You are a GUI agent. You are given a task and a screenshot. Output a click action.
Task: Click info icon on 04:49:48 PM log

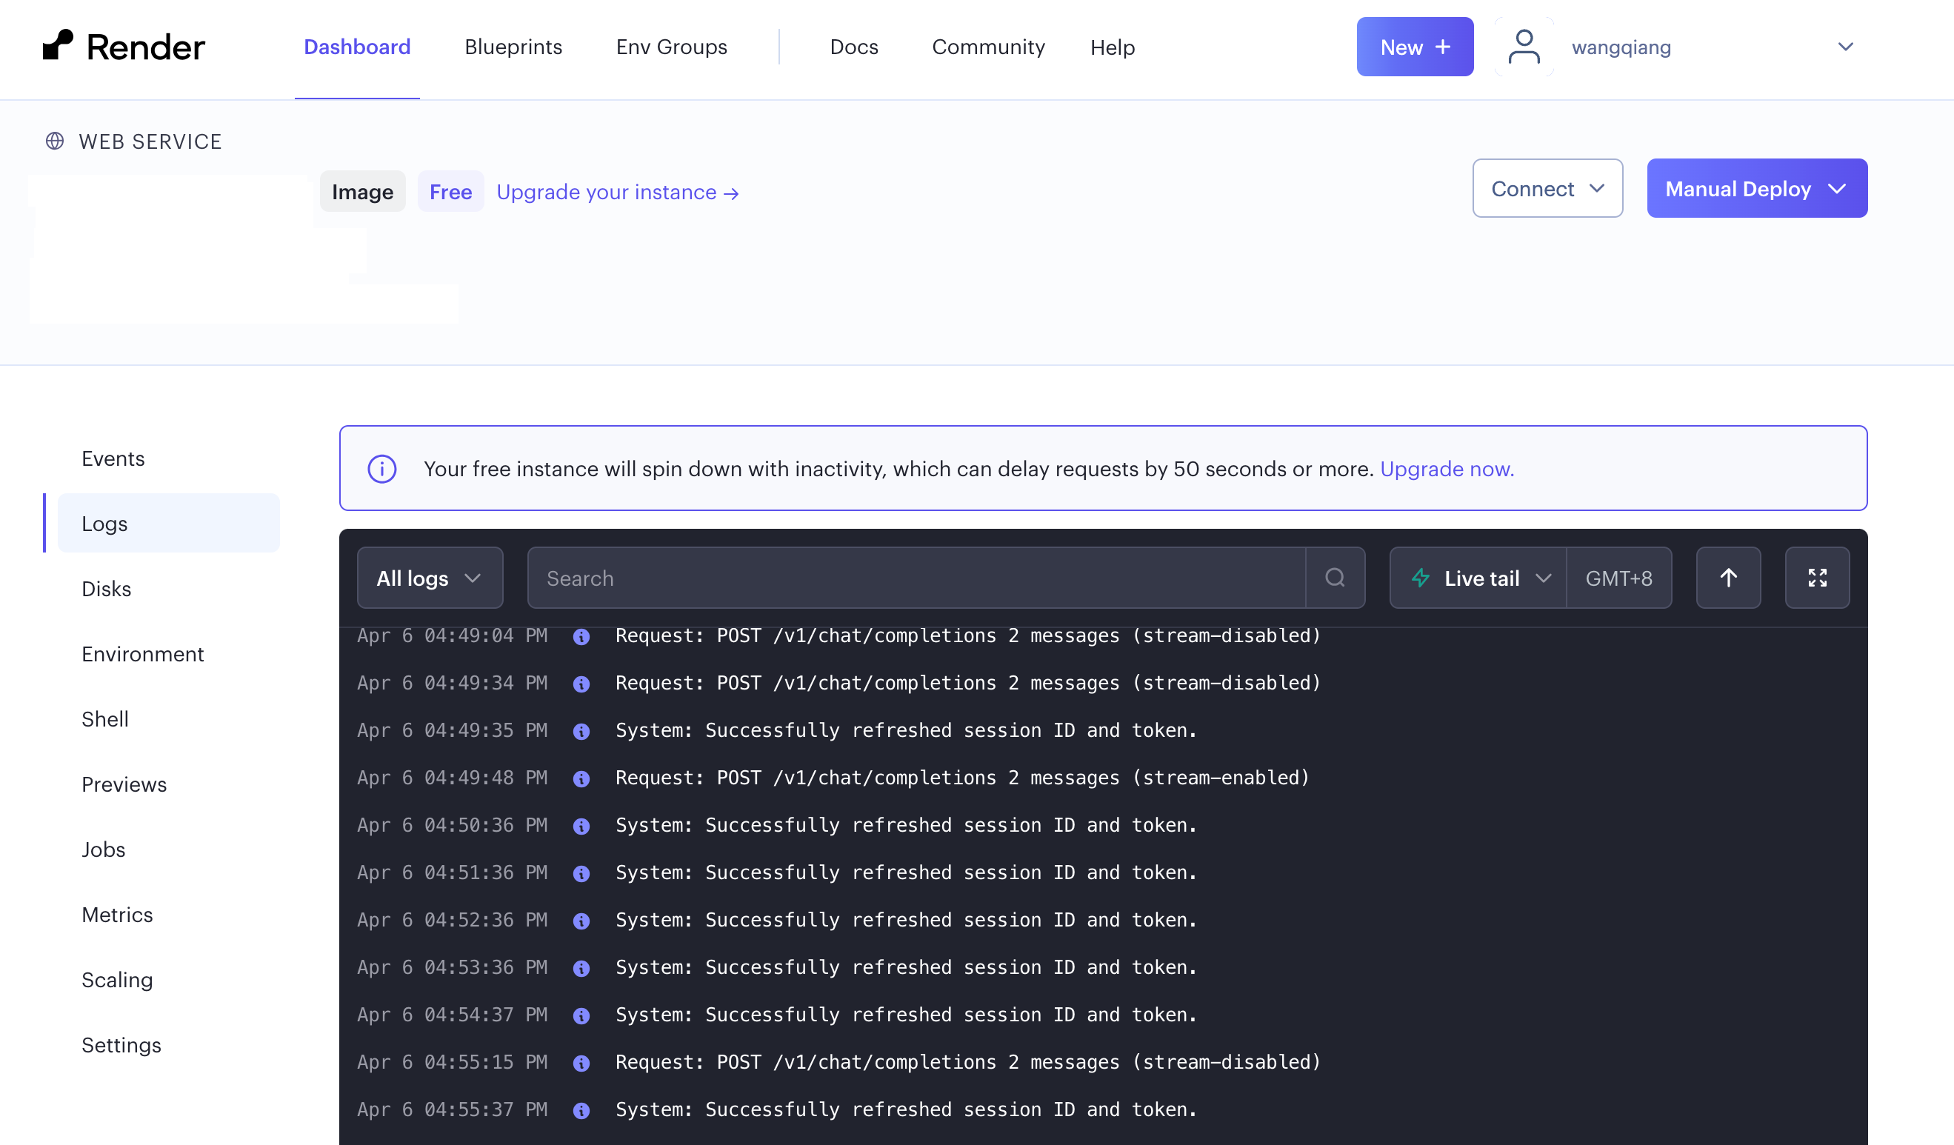pyautogui.click(x=581, y=778)
